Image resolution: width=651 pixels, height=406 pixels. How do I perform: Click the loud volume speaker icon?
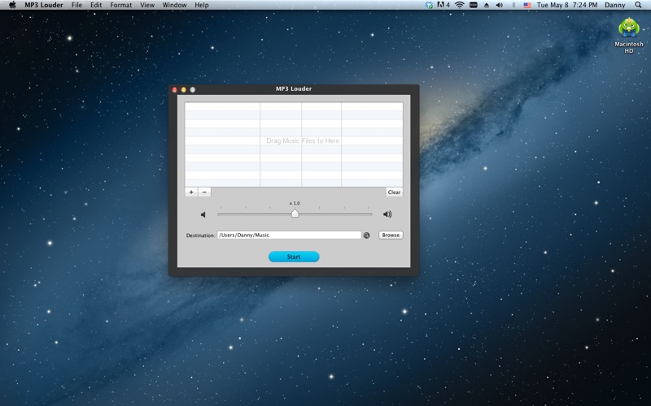point(387,214)
